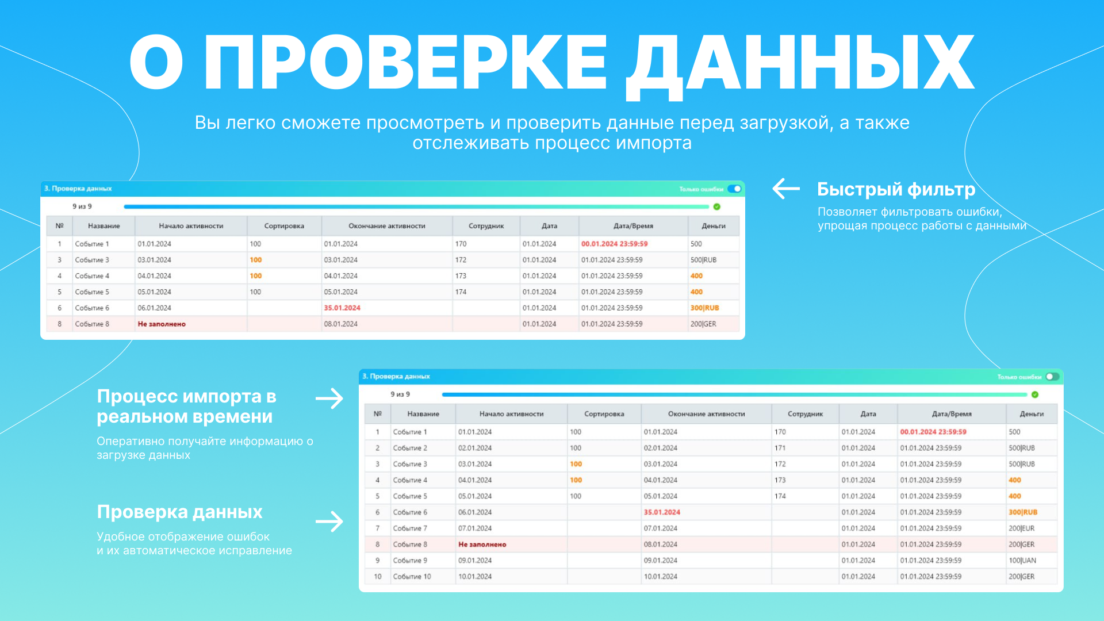Disable Только ошибки toggle in top panel
Screen dimensions: 1104x621
(735, 189)
